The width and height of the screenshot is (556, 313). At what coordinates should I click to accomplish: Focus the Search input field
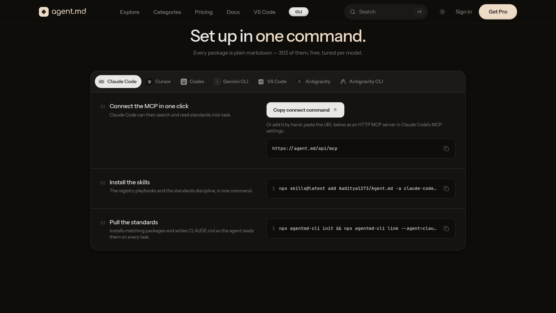[x=386, y=12]
